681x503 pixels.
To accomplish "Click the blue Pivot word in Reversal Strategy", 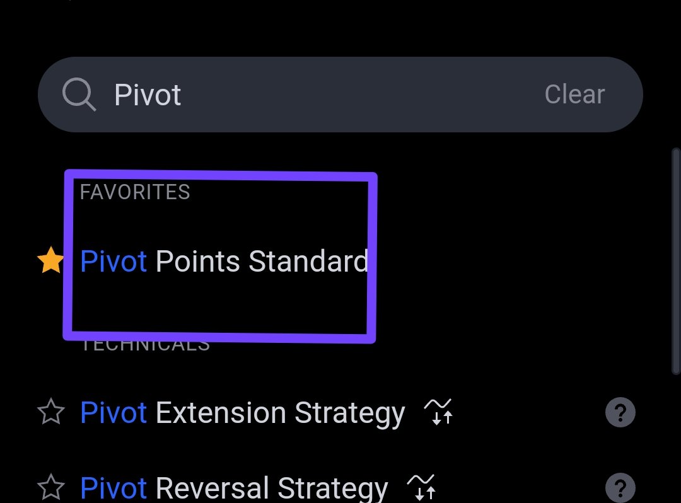I will click(113, 487).
